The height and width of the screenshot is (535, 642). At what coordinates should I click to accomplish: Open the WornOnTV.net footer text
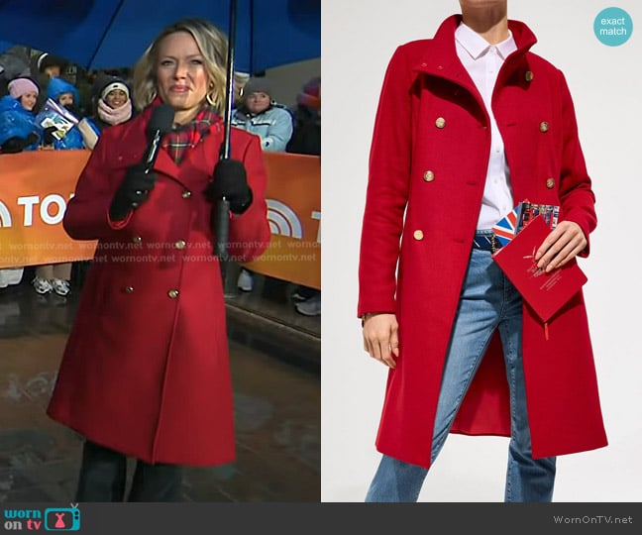click(x=592, y=519)
